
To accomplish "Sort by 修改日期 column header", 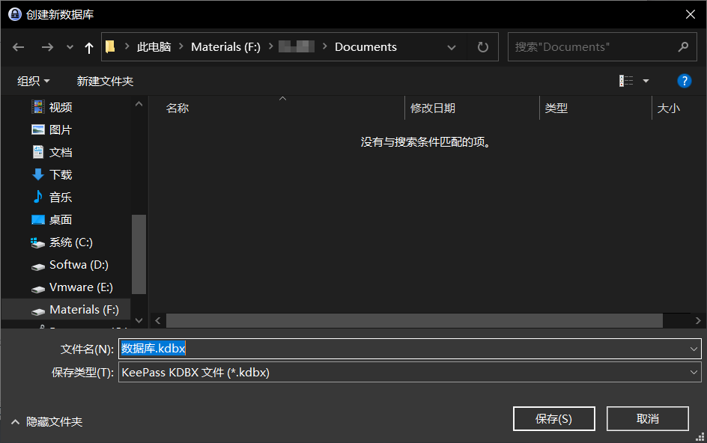I will click(433, 109).
